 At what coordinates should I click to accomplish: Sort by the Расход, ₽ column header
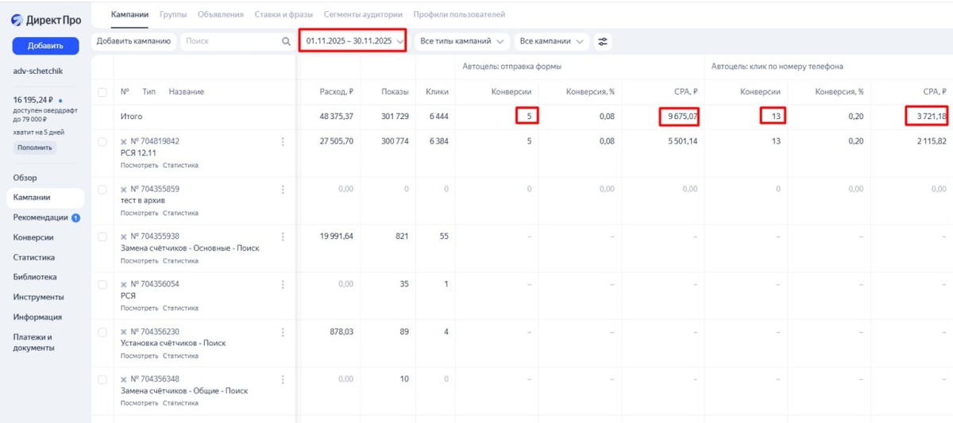336,92
